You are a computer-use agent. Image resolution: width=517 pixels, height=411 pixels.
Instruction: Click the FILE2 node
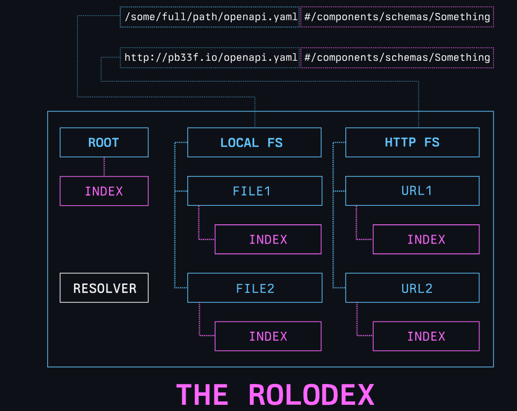[x=254, y=288]
